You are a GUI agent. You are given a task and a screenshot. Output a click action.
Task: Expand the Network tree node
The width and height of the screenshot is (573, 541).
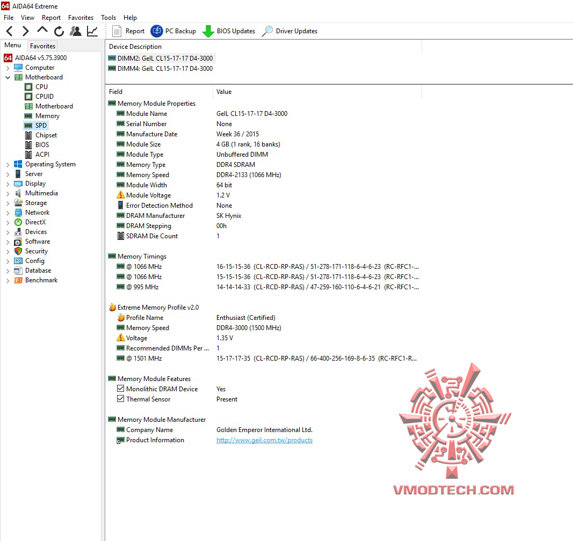point(8,213)
